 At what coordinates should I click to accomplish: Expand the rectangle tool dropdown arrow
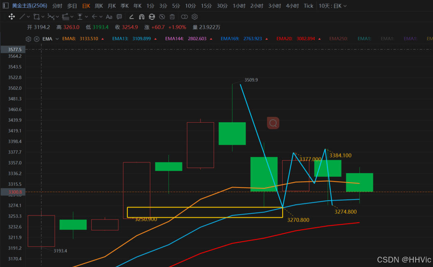pyautogui.click(x=43, y=17)
